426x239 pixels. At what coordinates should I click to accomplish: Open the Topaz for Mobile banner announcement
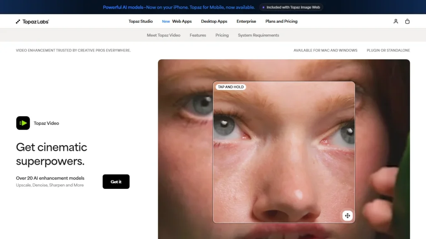[x=179, y=7]
